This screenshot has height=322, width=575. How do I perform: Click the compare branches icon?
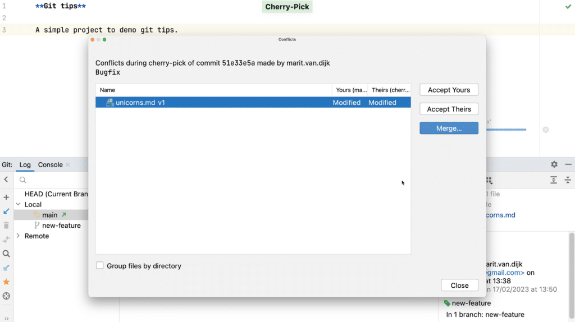point(6,240)
